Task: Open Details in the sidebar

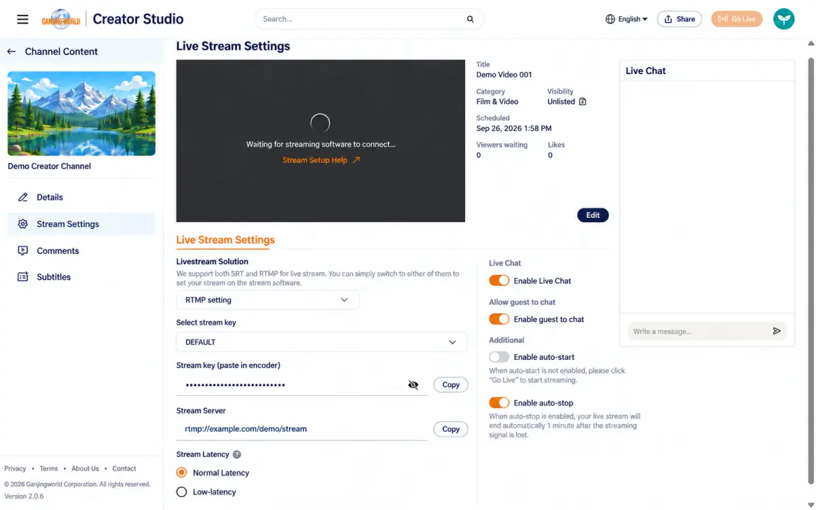Action: [x=82, y=197]
